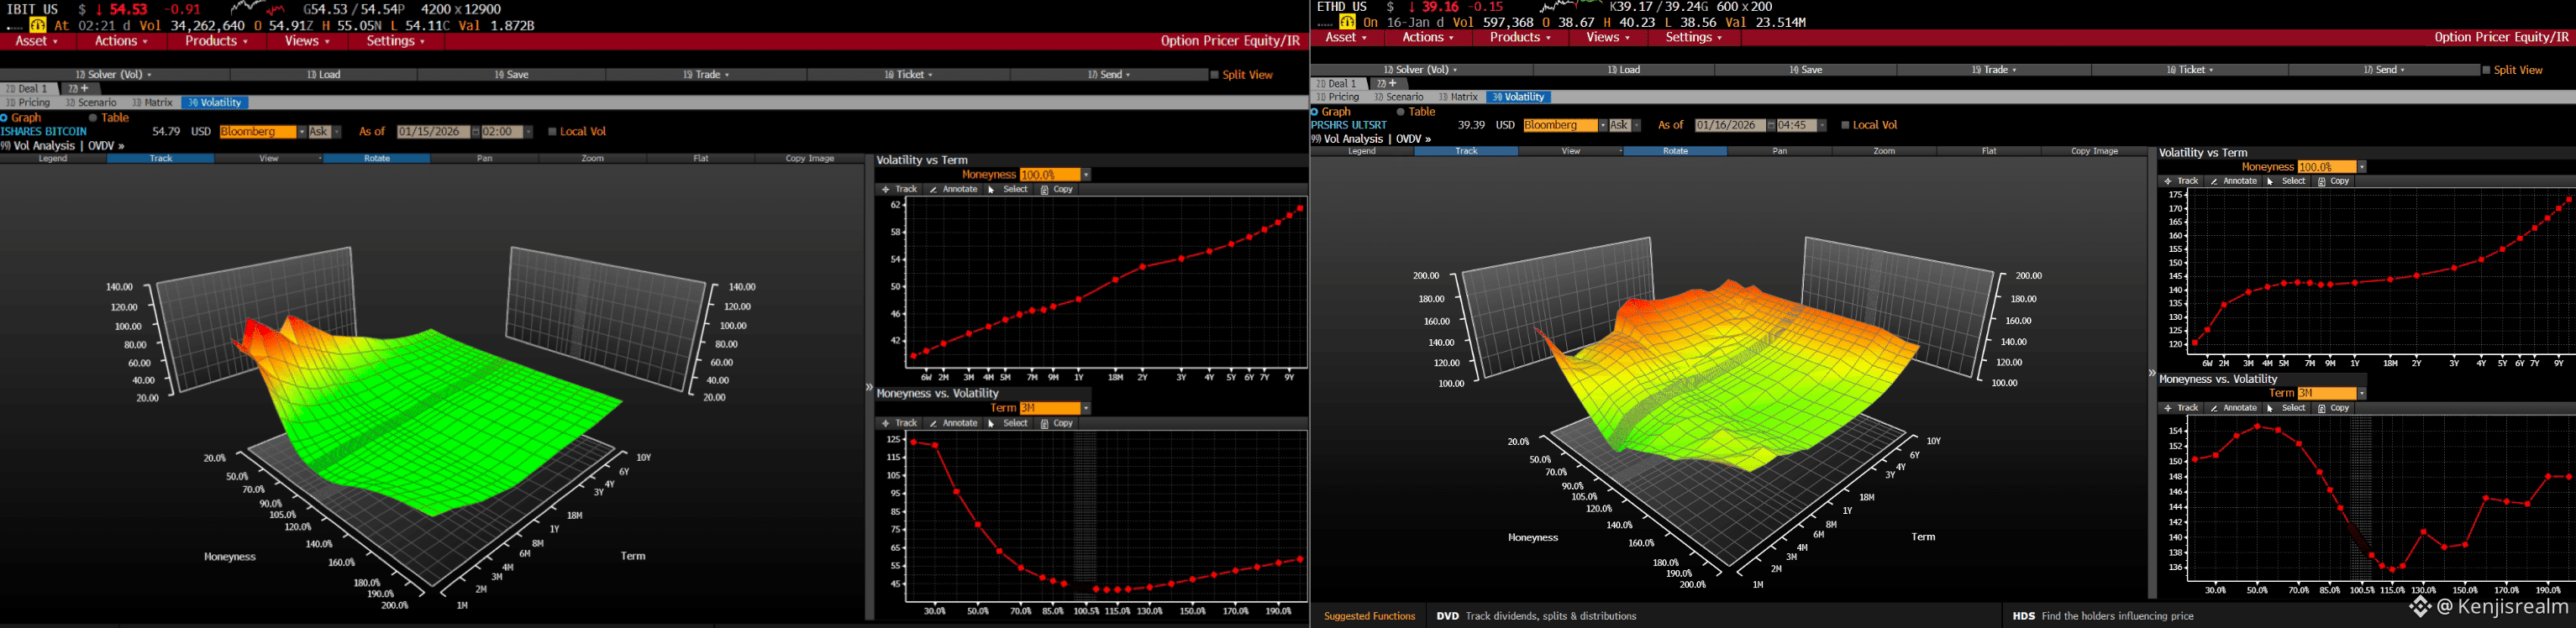Choose Select cursor tool in ETHD Moneyness vs. Volatility chart
2576x628 pixels.
coord(2287,408)
